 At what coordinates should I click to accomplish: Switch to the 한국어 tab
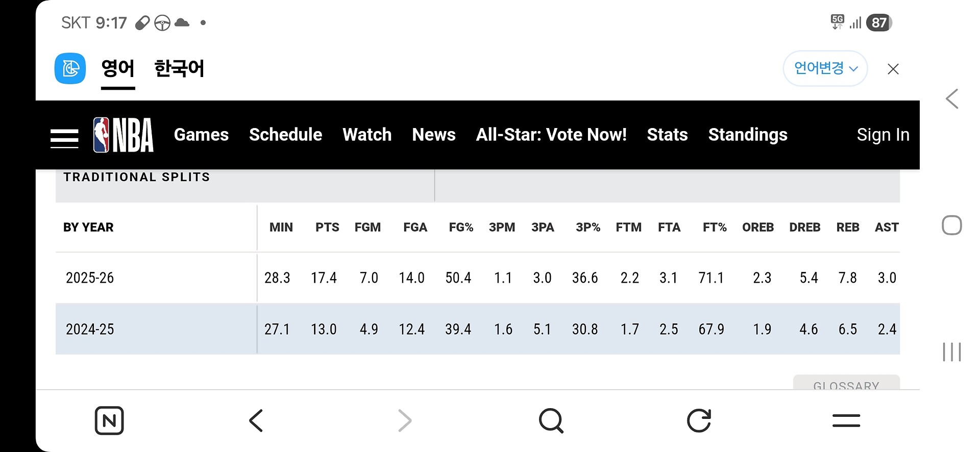(x=179, y=68)
